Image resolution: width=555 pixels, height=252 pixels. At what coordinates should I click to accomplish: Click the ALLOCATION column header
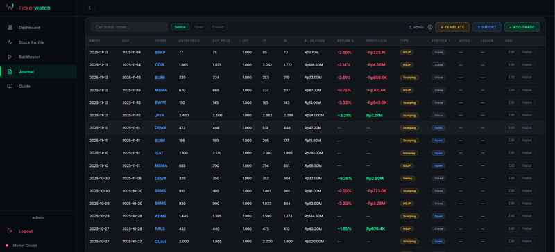click(314, 41)
